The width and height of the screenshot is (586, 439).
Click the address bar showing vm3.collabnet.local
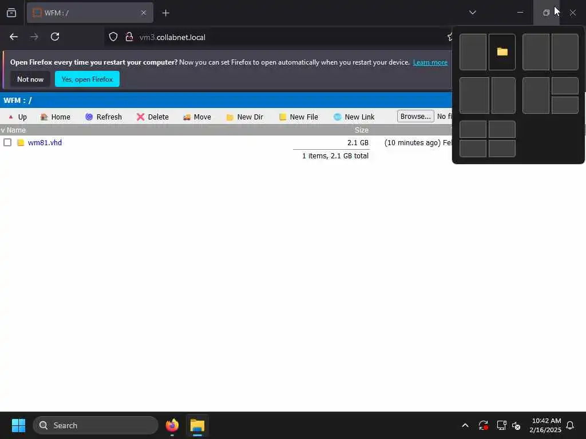pyautogui.click(x=276, y=37)
